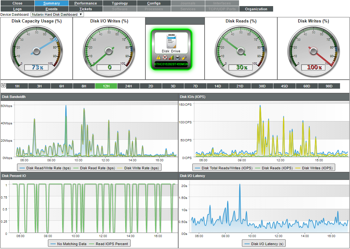This screenshot has height=249, width=350.
Task: Click the 100% disk writes value
Action: (314, 67)
